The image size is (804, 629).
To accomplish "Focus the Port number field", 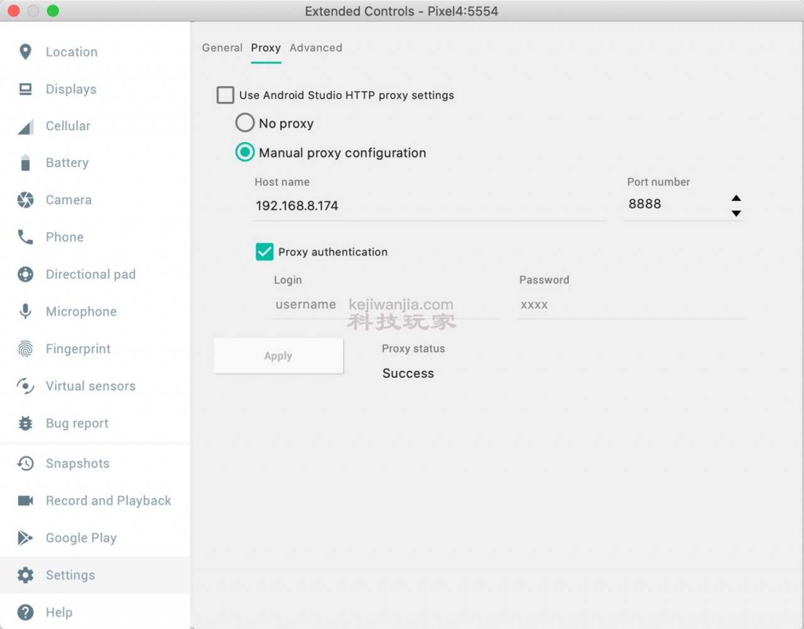I will pyautogui.click(x=677, y=204).
